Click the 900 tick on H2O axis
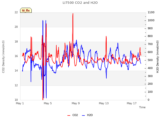 click(150, 28)
